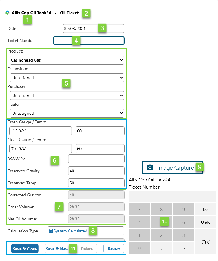
Task: Tap the +/- key on the keypad
Action: (184, 248)
